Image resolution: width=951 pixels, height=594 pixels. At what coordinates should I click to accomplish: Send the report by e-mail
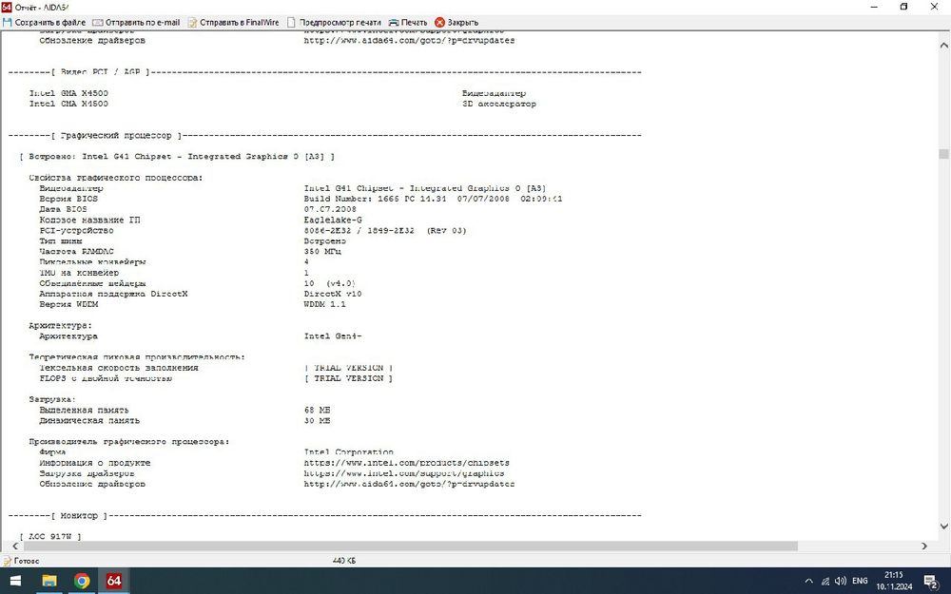(136, 23)
